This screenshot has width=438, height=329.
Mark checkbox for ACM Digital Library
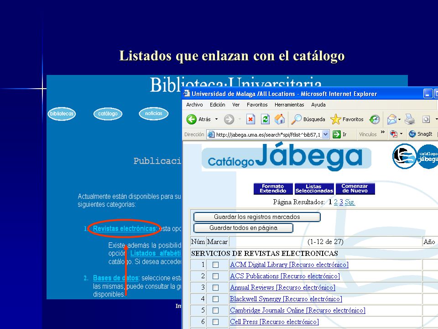pyautogui.click(x=215, y=265)
